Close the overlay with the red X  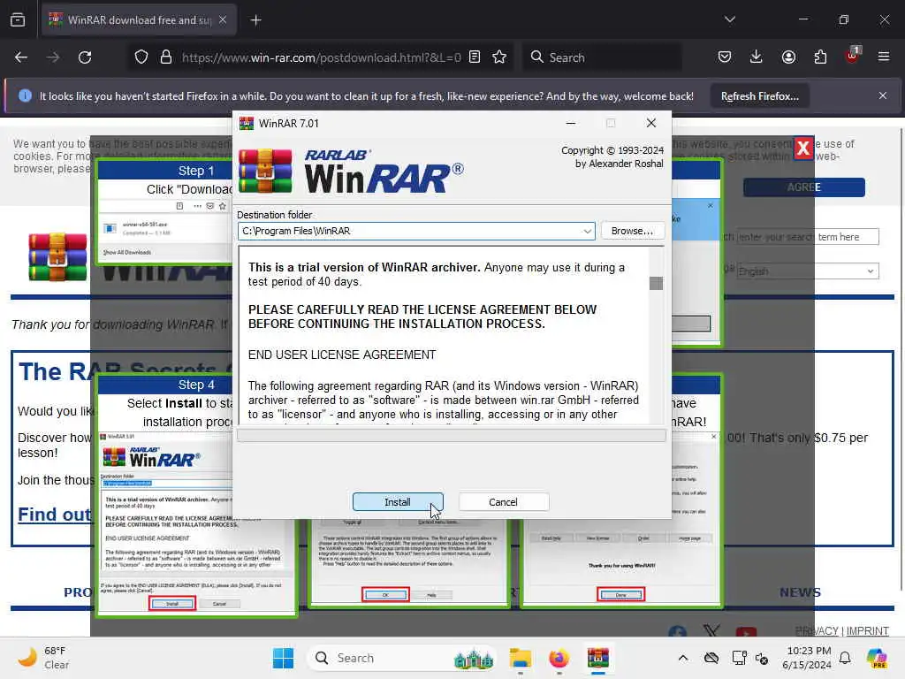802,149
